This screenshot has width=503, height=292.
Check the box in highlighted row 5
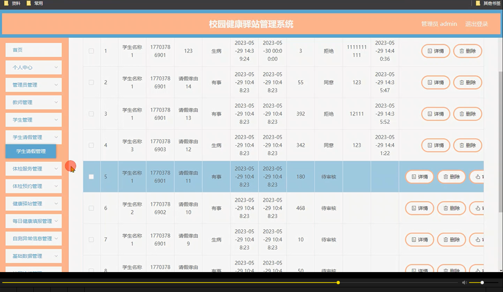pos(91,177)
